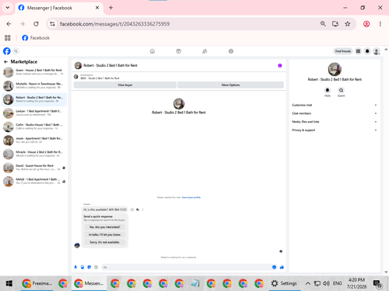Open the View buyer profile link

coord(191,197)
